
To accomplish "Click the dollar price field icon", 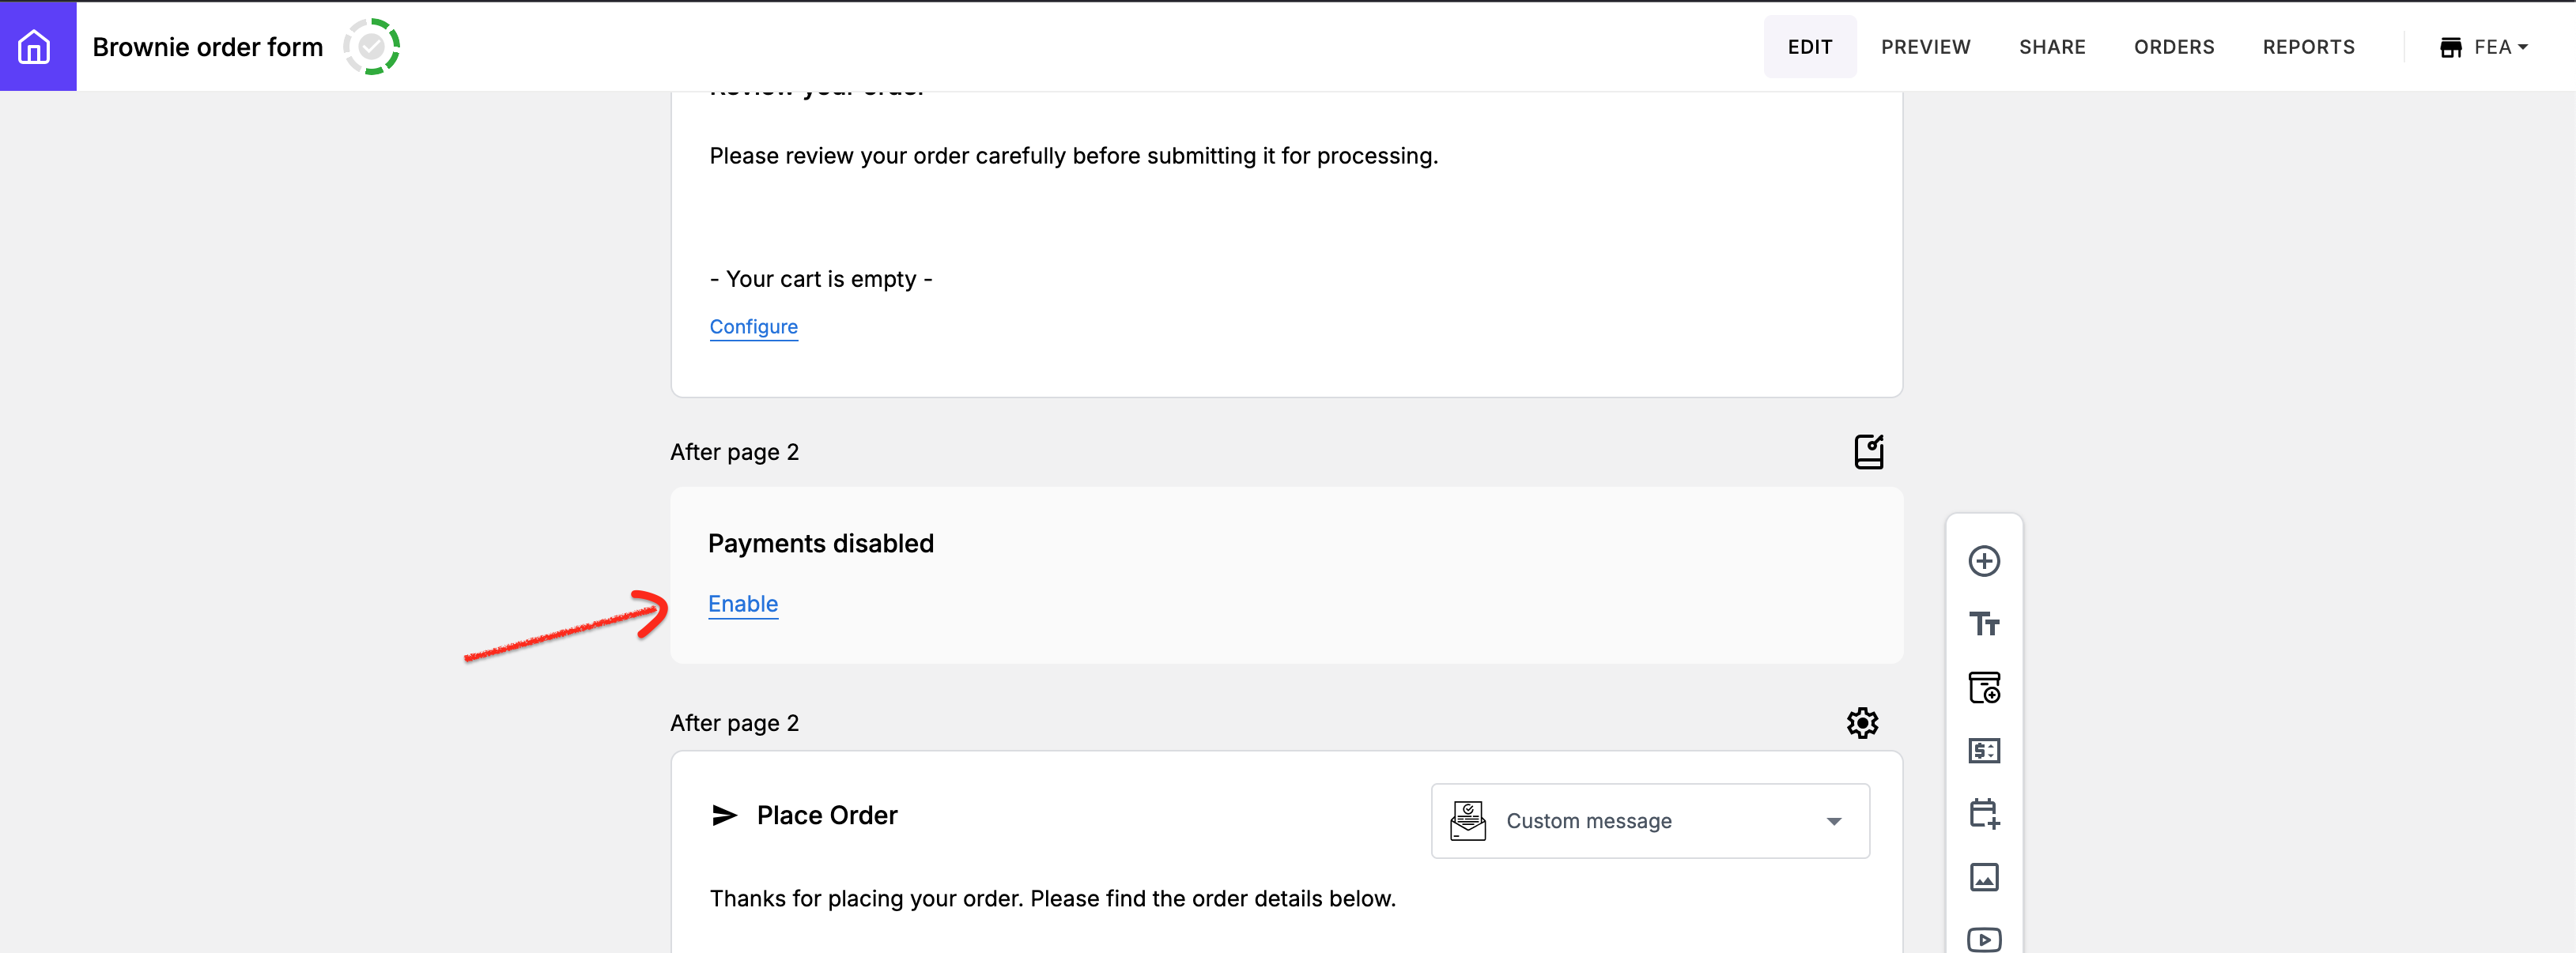I will point(1984,750).
